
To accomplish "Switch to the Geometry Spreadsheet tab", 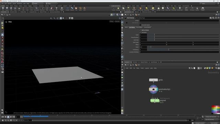I will pos(55,12).
